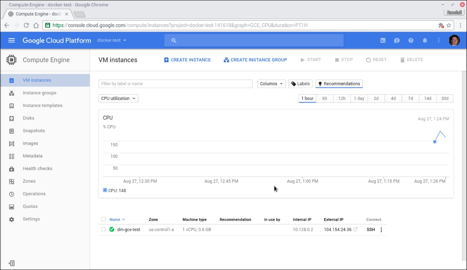Click the Snapshots sidebar icon
The height and width of the screenshot is (270, 467).
pos(12,131)
